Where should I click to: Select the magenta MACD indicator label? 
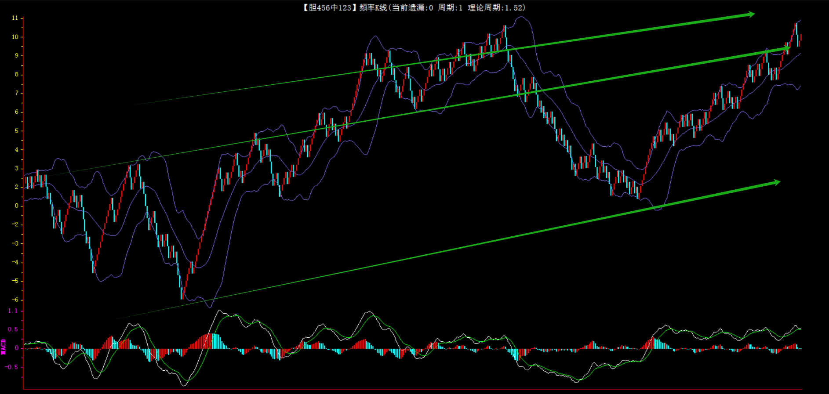tap(4, 347)
